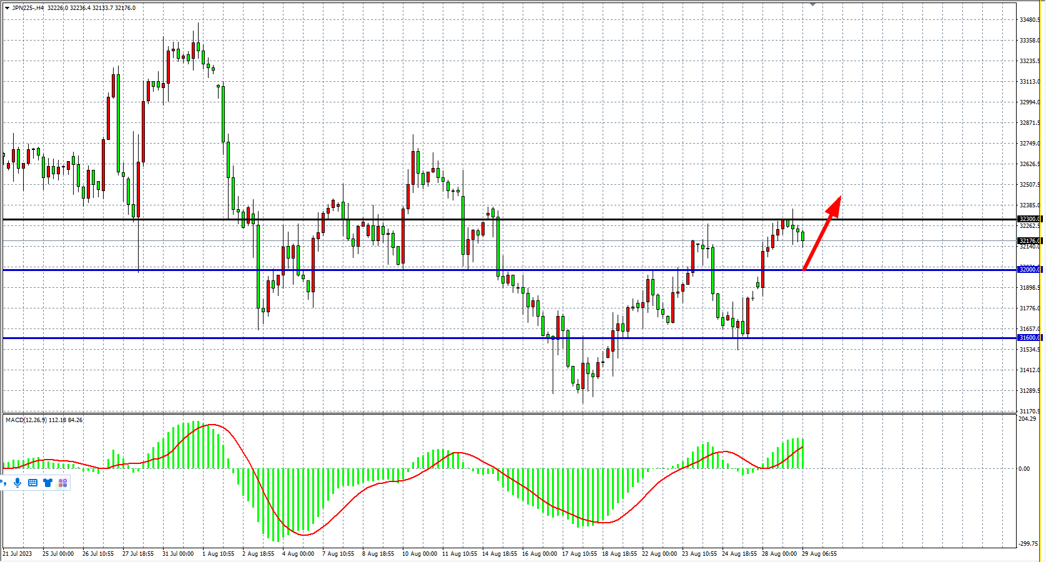Click the chart shift triangle marker at top

[812, 4]
